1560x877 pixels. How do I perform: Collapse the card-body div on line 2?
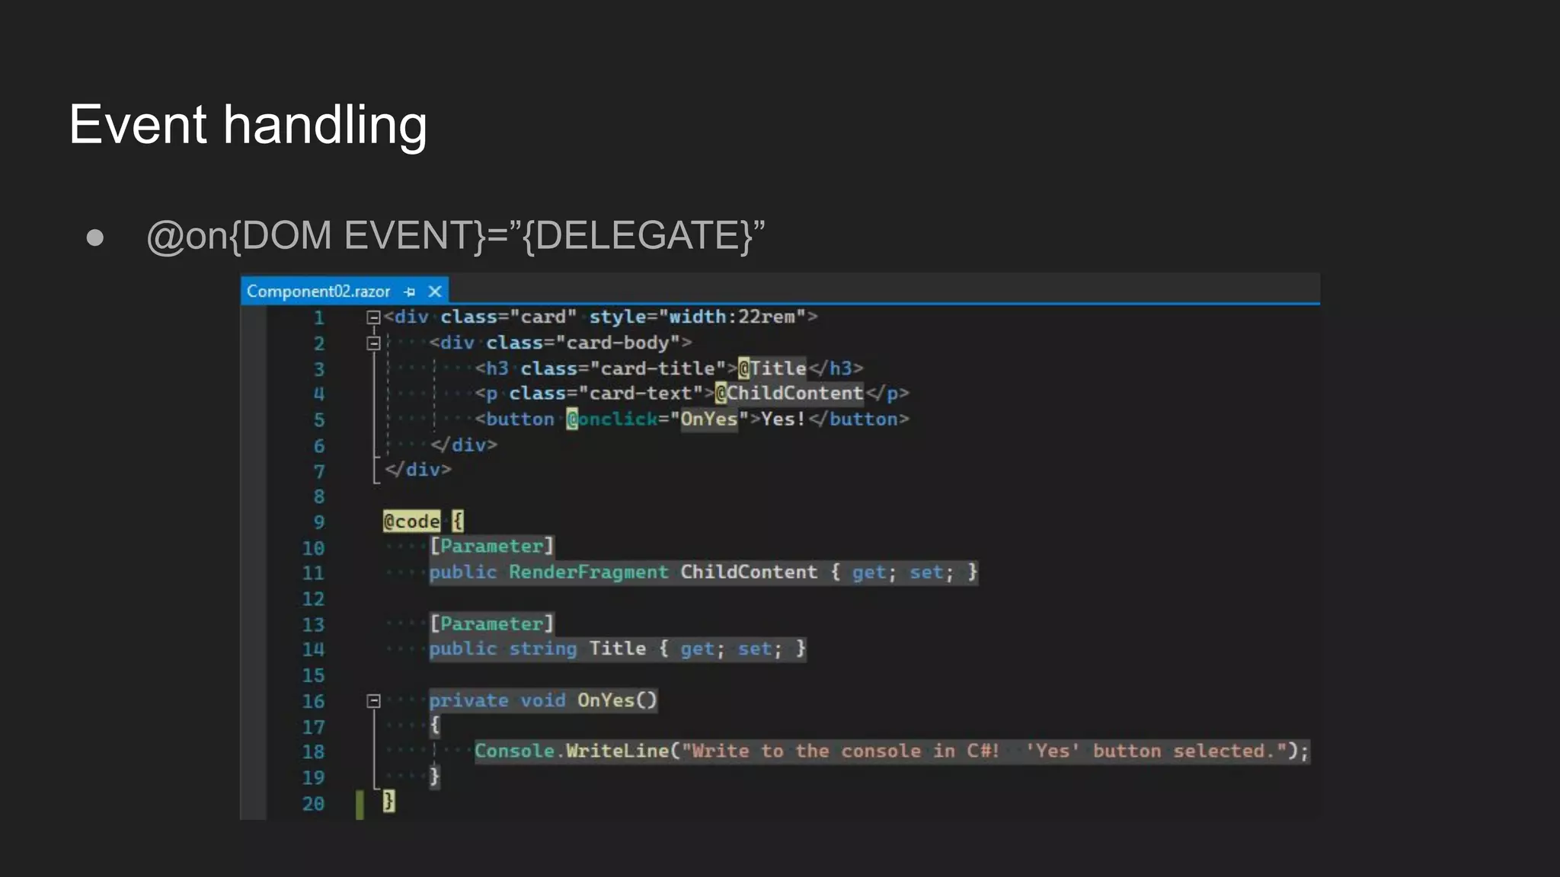pos(373,343)
